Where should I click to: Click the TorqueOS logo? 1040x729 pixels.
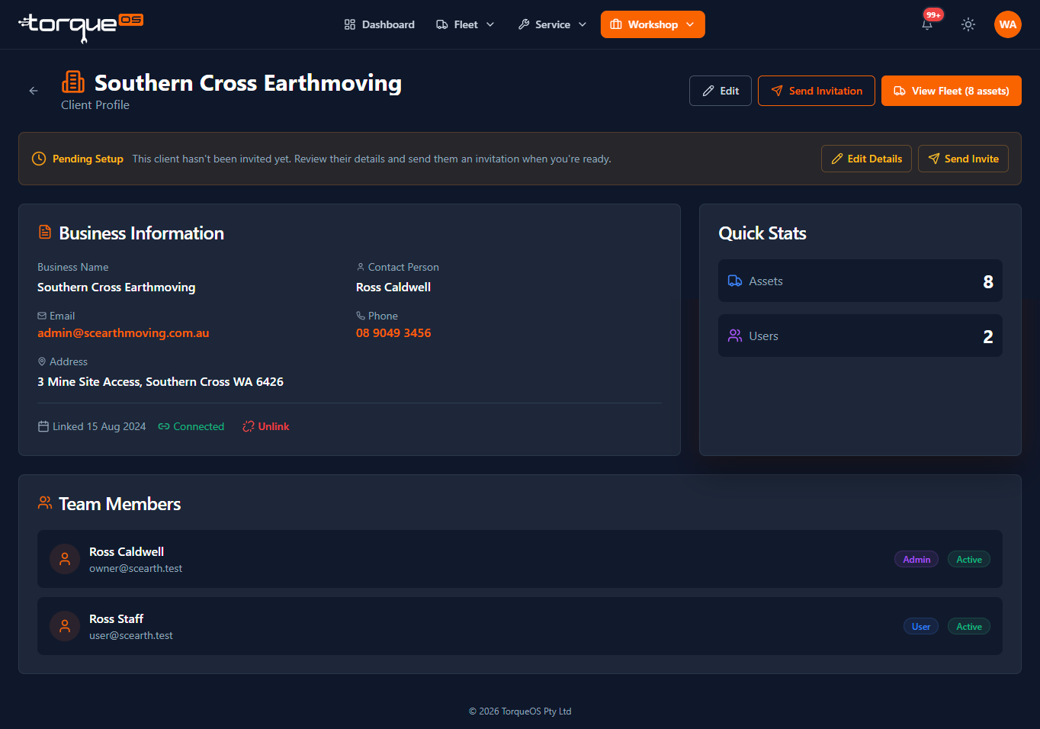click(x=81, y=26)
